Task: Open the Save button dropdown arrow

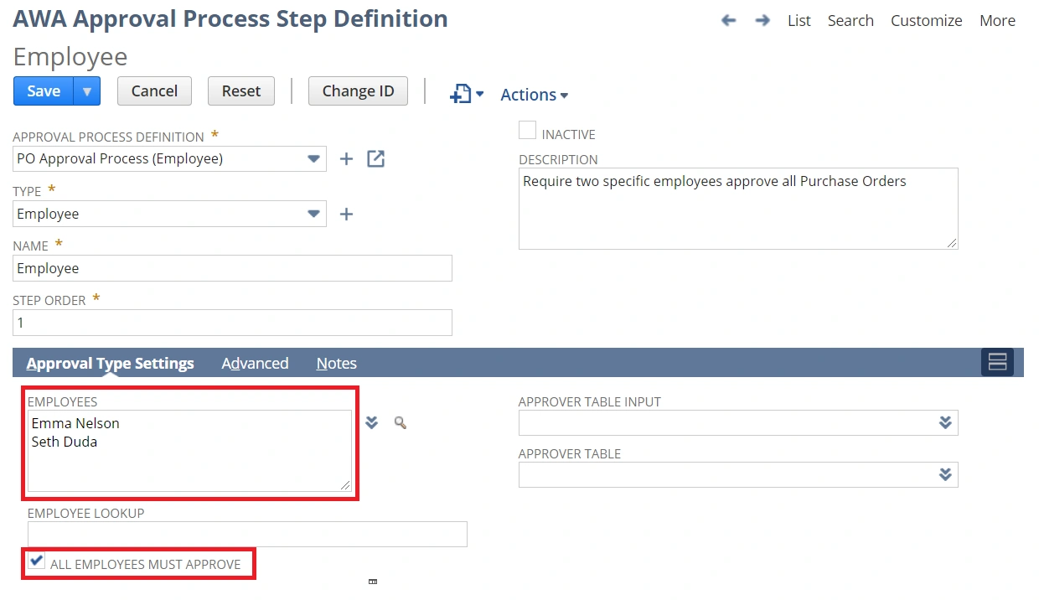Action: coord(87,91)
